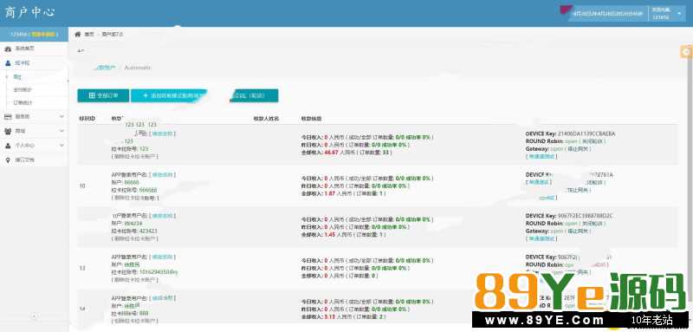This screenshot has width=693, height=332.
Task: Click the modify link beside account 66666 login name
Action: pos(163,175)
